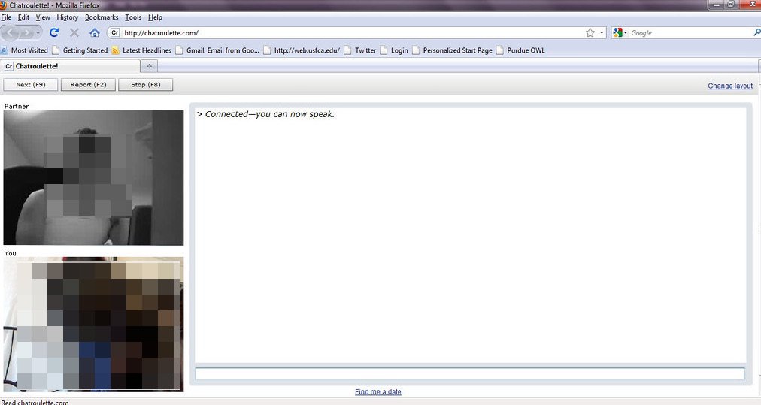Image resolution: width=761 pixels, height=405 pixels.
Task: Open the Tools menu
Action: (x=133, y=17)
